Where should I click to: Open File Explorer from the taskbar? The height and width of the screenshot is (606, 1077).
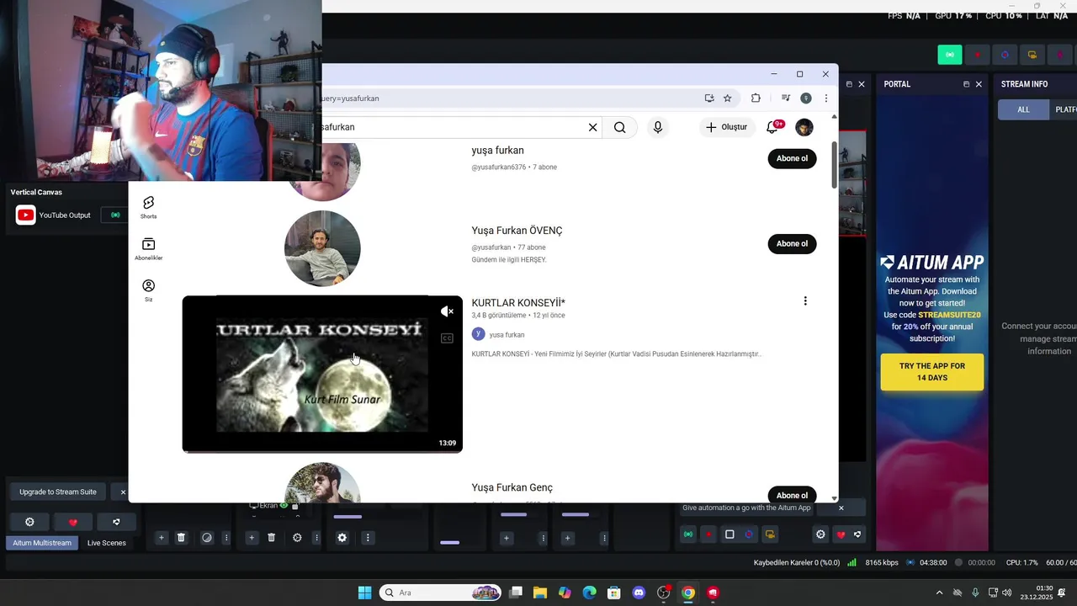[539, 593]
